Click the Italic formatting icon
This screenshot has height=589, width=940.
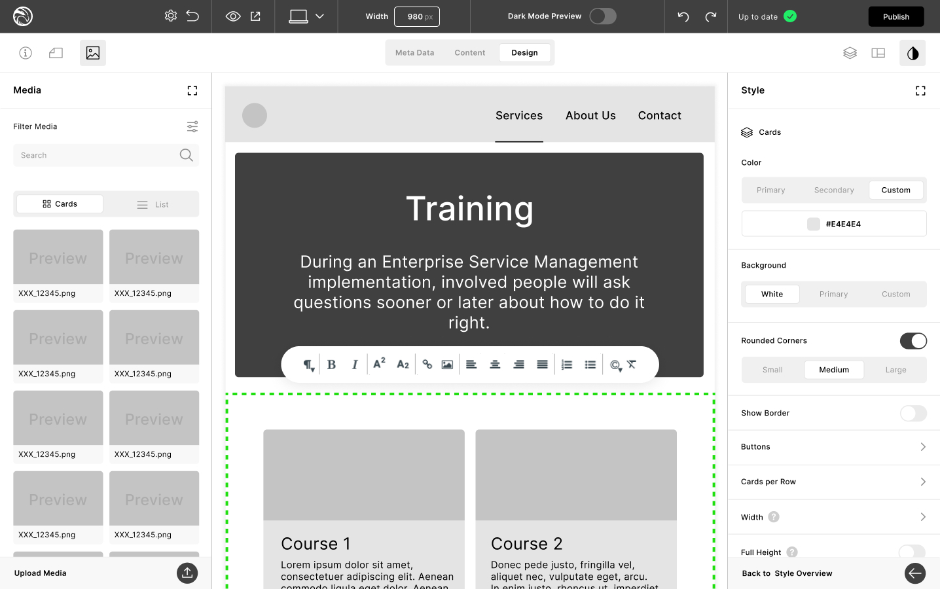[x=355, y=365]
